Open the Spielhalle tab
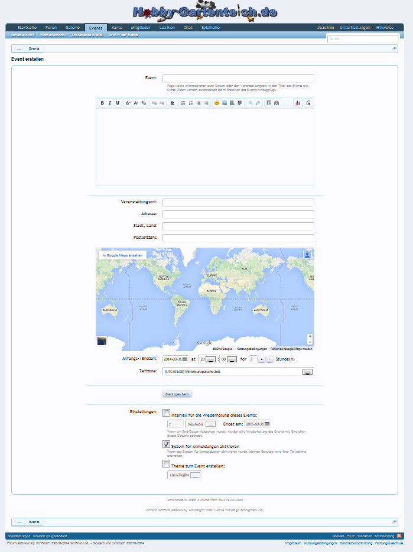The width and height of the screenshot is (413, 552). pyautogui.click(x=210, y=27)
